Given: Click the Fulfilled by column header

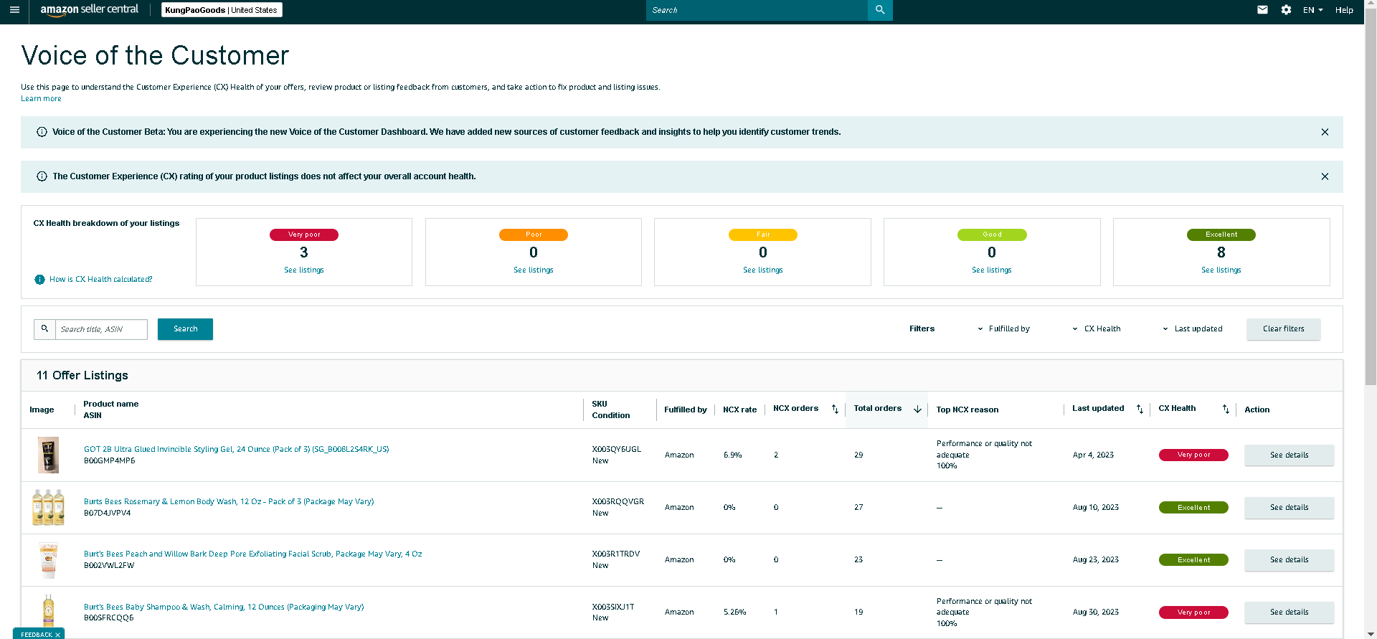Looking at the screenshot, I should point(686,410).
